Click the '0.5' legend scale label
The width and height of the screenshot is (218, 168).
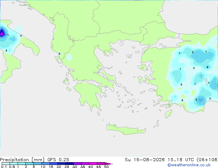[x=12, y=167]
